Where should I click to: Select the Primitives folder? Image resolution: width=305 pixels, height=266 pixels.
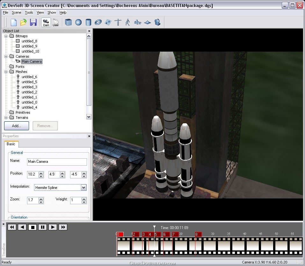pos(23,112)
